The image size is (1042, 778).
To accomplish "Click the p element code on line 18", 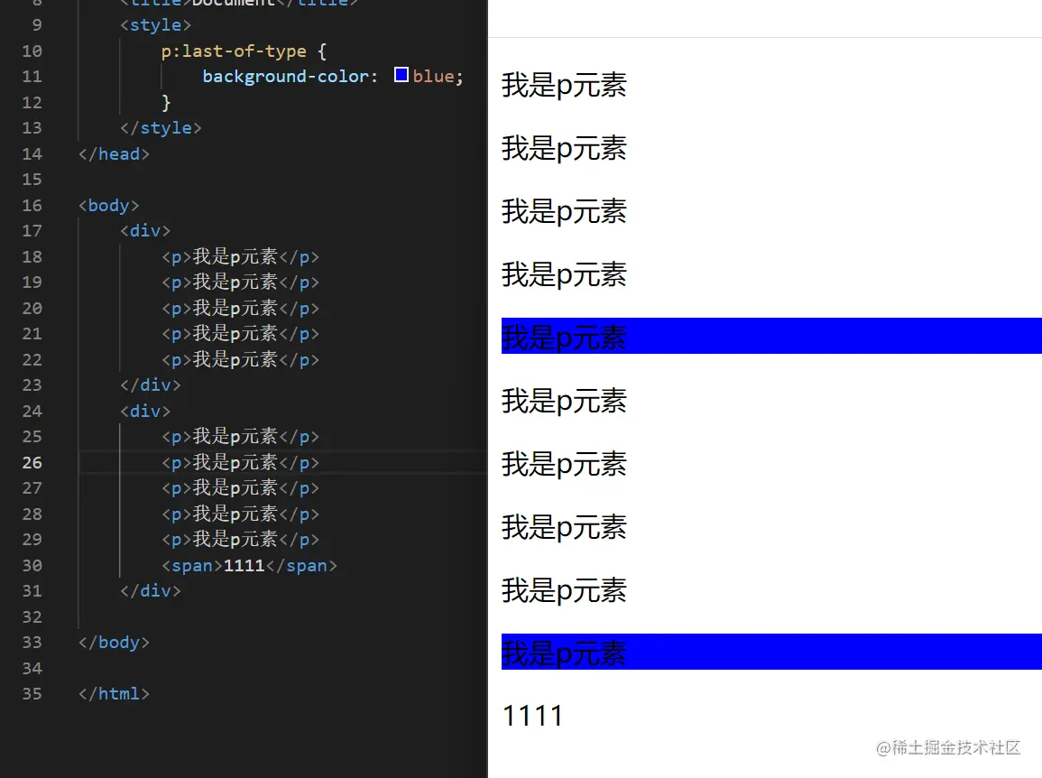I will point(240,256).
